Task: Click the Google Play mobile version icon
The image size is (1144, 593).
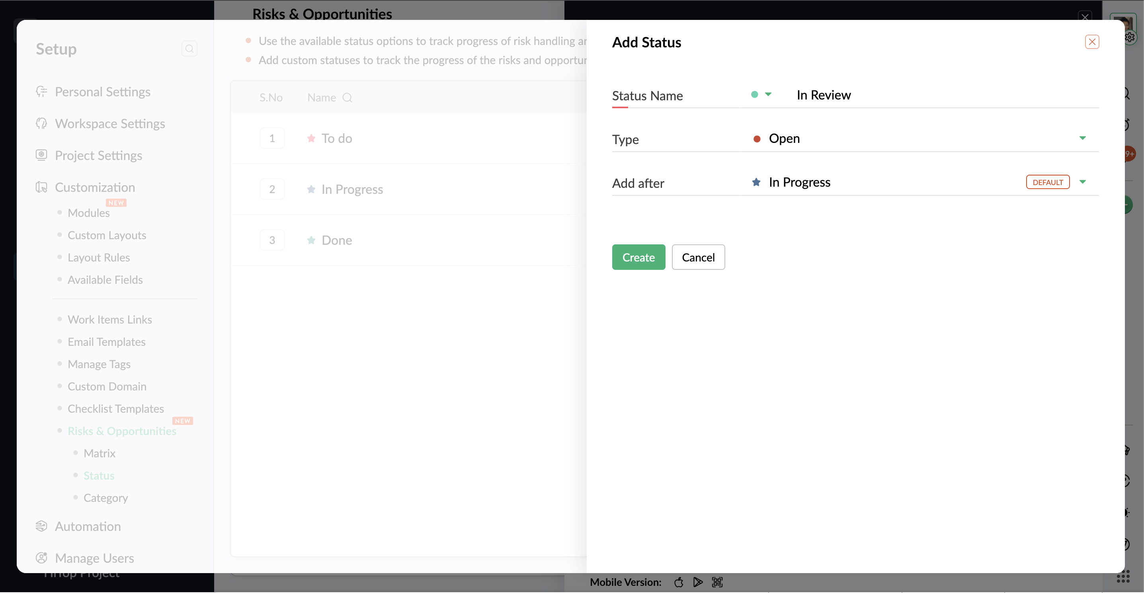Action: [x=698, y=582]
